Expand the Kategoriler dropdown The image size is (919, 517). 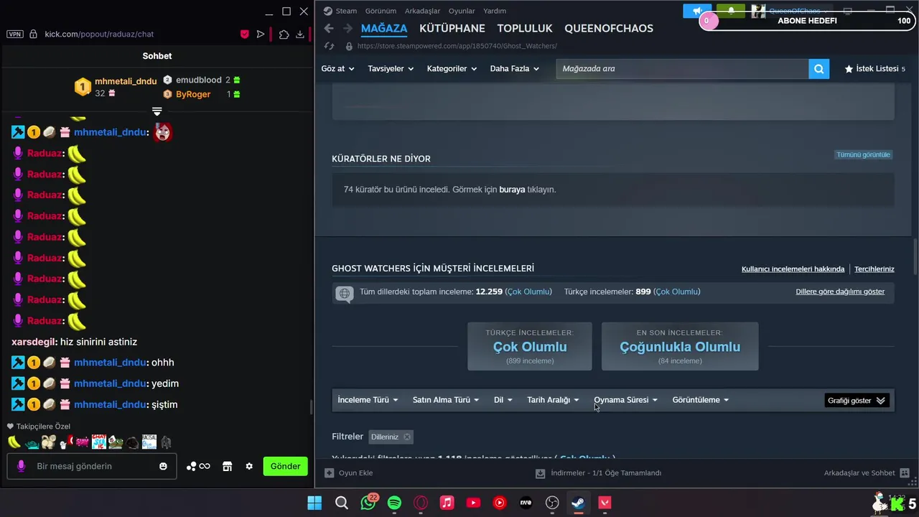coord(452,69)
